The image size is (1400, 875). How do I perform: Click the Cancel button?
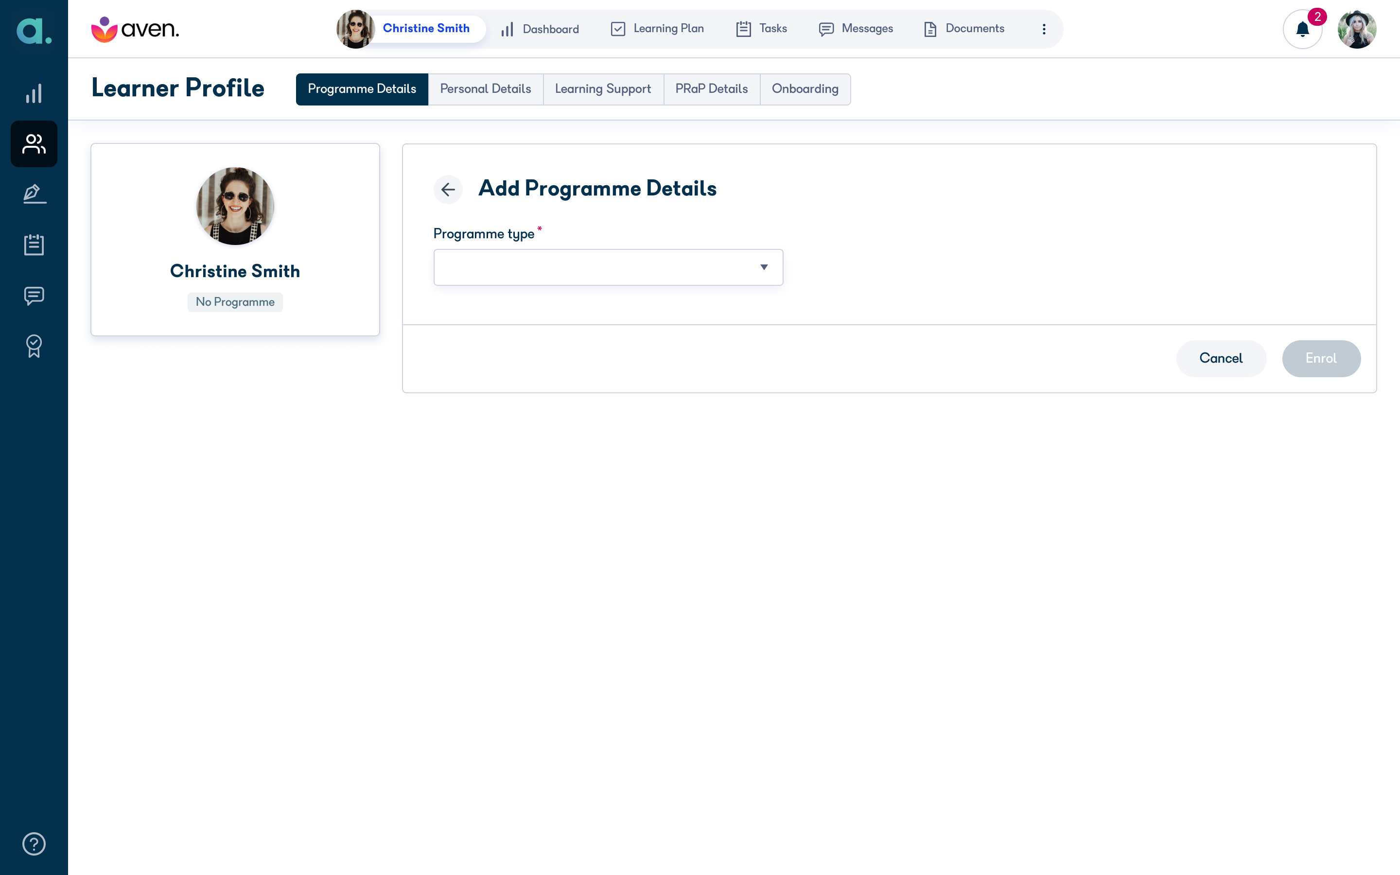1221,358
